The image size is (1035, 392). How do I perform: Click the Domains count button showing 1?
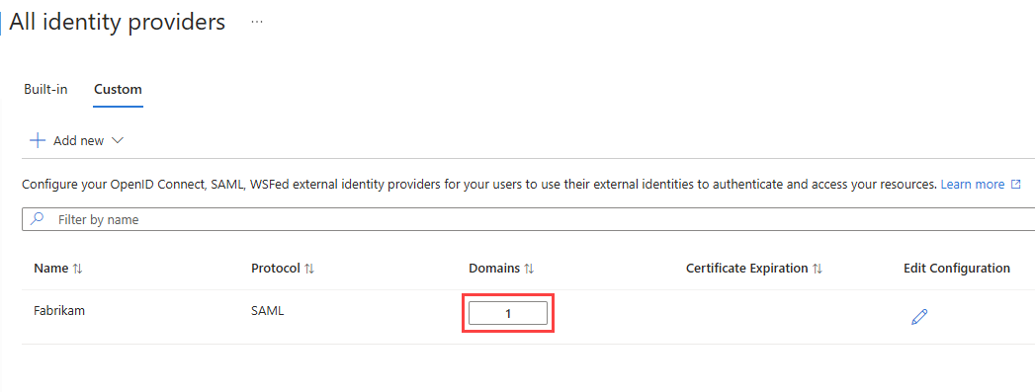[x=508, y=314]
